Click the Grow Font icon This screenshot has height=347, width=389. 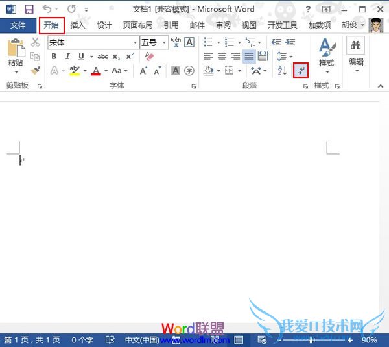pos(144,70)
